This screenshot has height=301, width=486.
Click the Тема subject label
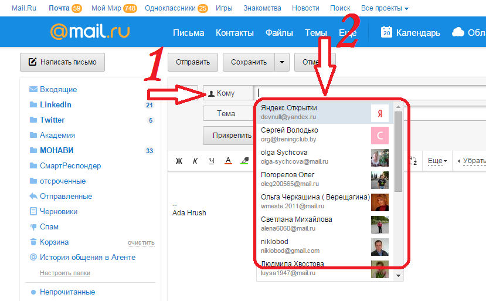coord(228,114)
